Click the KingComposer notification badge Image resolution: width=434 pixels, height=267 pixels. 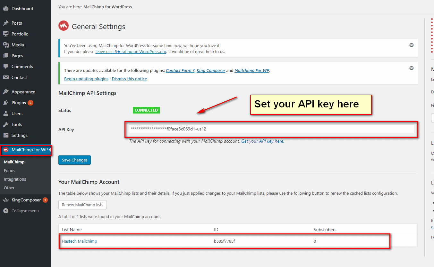(45, 200)
